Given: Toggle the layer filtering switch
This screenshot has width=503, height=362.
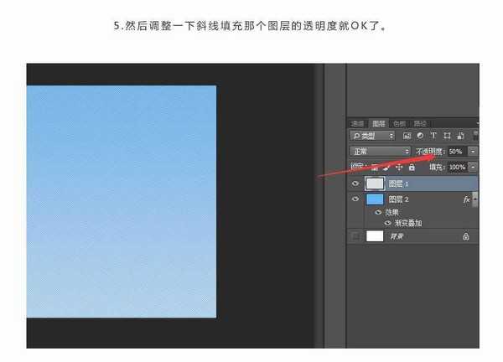Looking at the screenshot, I should (475, 135).
